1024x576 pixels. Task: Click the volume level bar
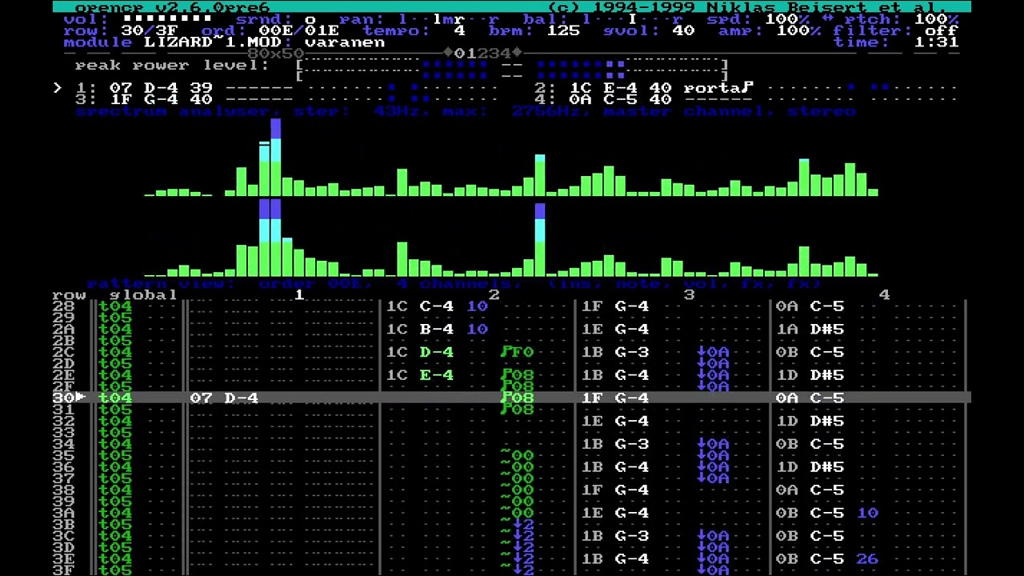[x=167, y=18]
